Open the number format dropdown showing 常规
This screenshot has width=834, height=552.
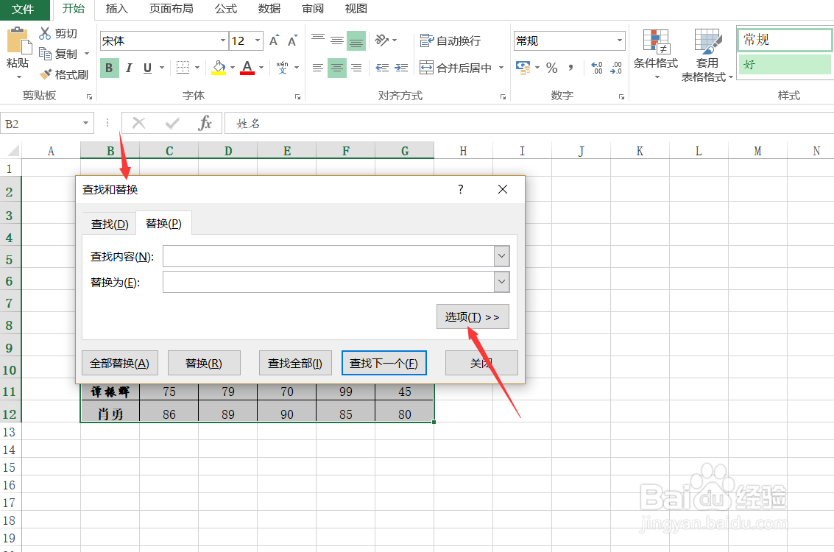pos(618,40)
